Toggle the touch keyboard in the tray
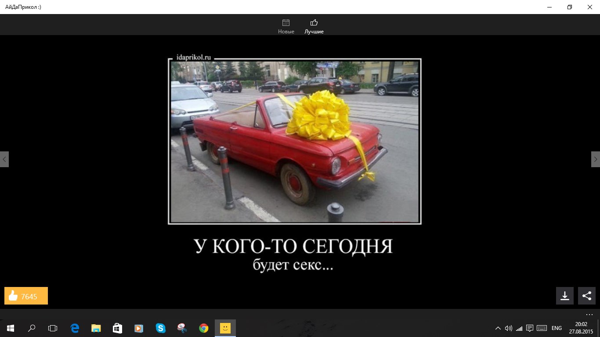 coord(542,328)
